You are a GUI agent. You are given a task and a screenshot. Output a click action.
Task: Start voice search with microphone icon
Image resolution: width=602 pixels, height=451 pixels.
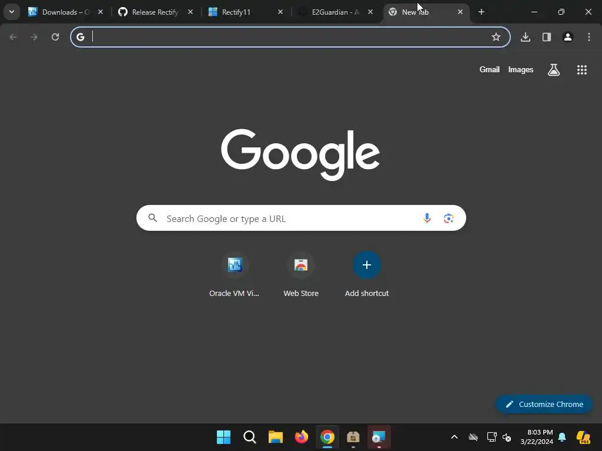click(x=427, y=218)
